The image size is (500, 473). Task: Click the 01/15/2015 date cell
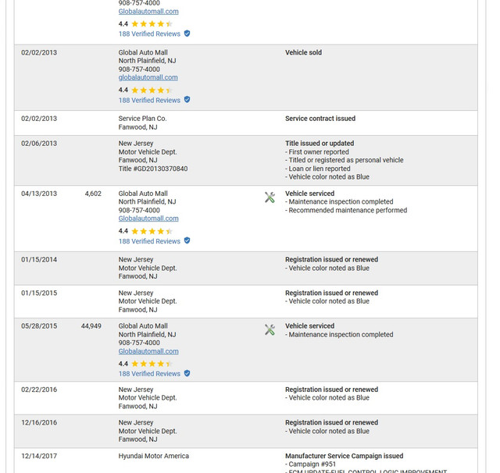(x=39, y=293)
